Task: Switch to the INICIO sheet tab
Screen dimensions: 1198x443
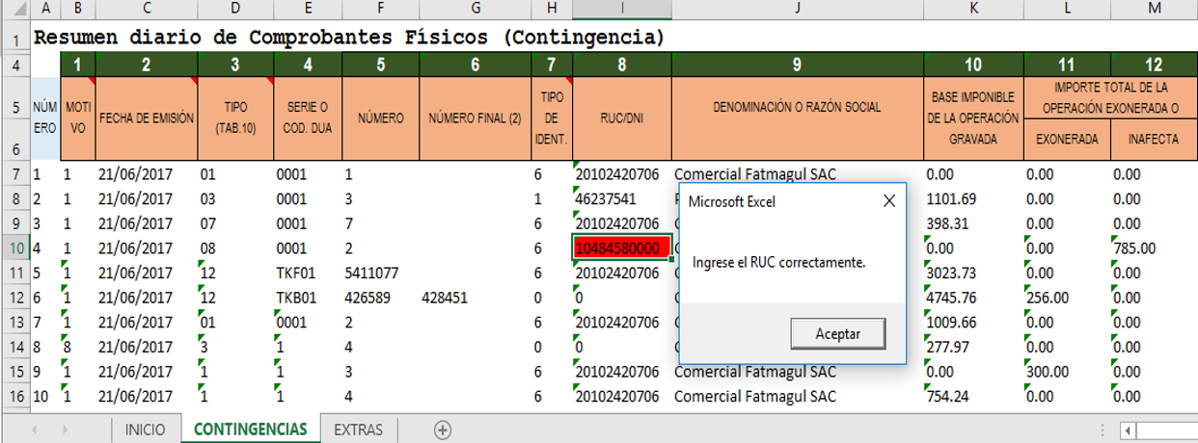Action: 145,430
